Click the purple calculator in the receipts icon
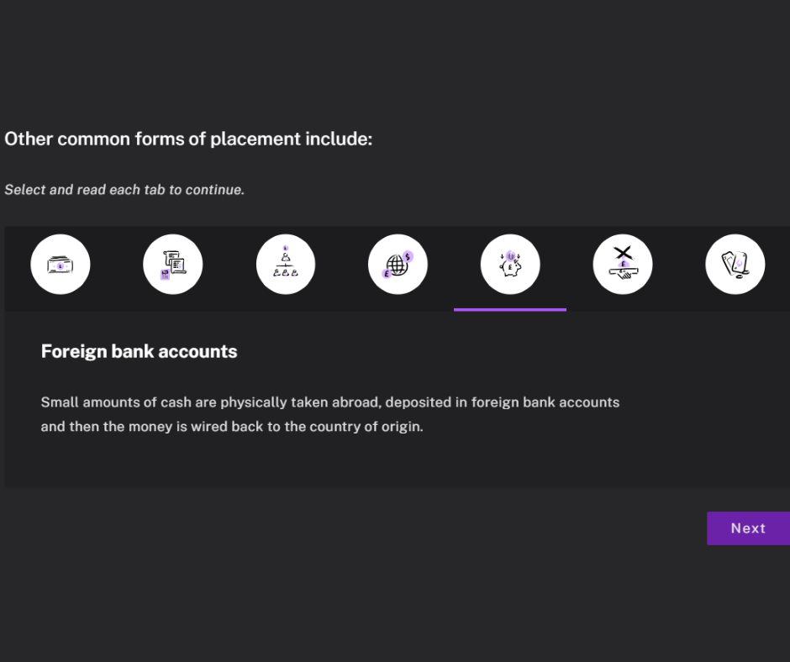 (165, 275)
